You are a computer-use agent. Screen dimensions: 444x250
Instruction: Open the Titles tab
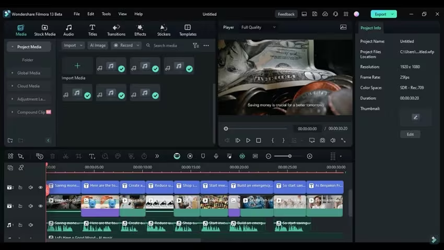click(x=92, y=30)
